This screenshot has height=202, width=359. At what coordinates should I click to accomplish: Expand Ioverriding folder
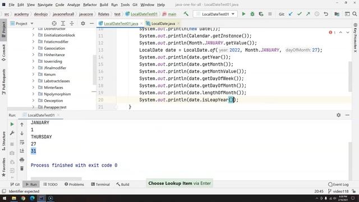[34, 61]
